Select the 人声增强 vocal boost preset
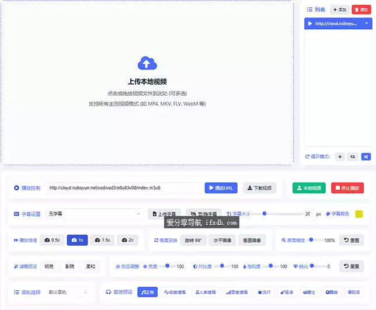Viewport: 376px width, 310px height. tap(206, 292)
